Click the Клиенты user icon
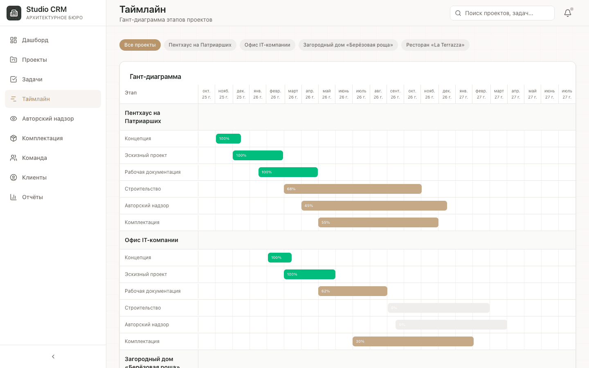Screen dimensions: 589x368 pyautogui.click(x=13, y=177)
